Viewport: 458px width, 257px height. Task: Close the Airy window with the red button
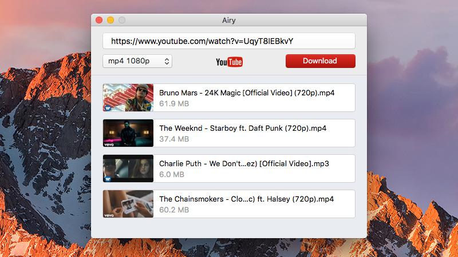[x=99, y=20]
